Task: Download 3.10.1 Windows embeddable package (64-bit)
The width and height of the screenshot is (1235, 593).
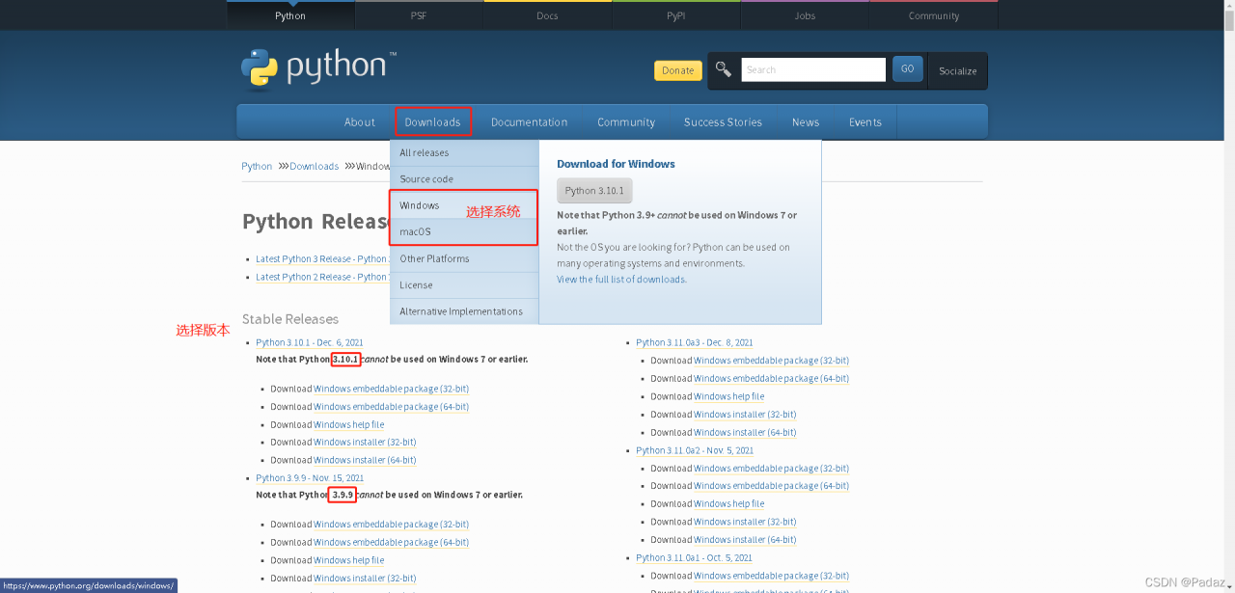Action: point(391,407)
